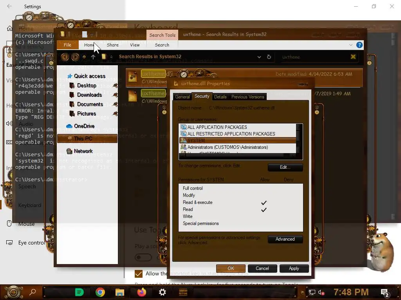
Task: Click the Edit... permissions button
Action: pos(285,167)
